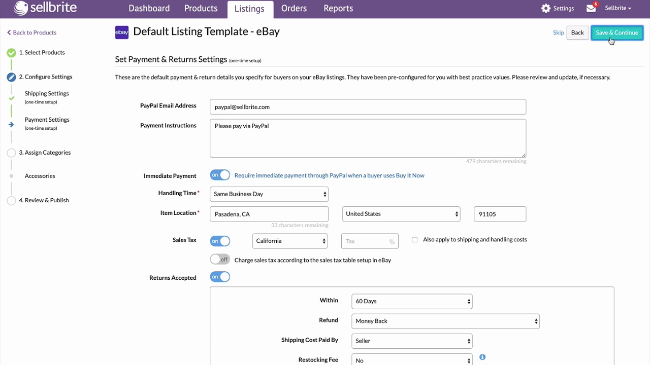Click the notification badge showing 6
This screenshot has height=365, width=650.
tap(595, 4)
